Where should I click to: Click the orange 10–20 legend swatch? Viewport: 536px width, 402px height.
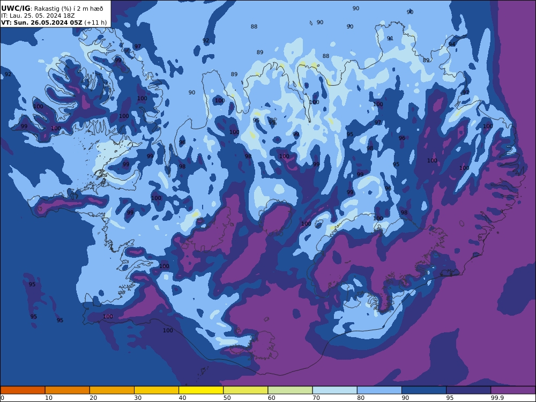click(x=68, y=390)
